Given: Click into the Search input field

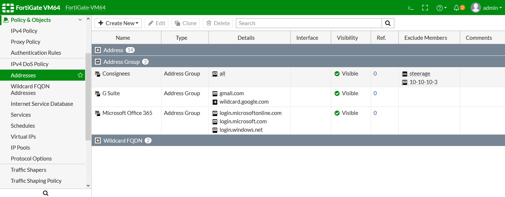Looking at the screenshot, I should 309,23.
